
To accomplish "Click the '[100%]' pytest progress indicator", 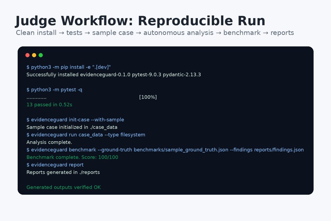I will coord(148,97).
